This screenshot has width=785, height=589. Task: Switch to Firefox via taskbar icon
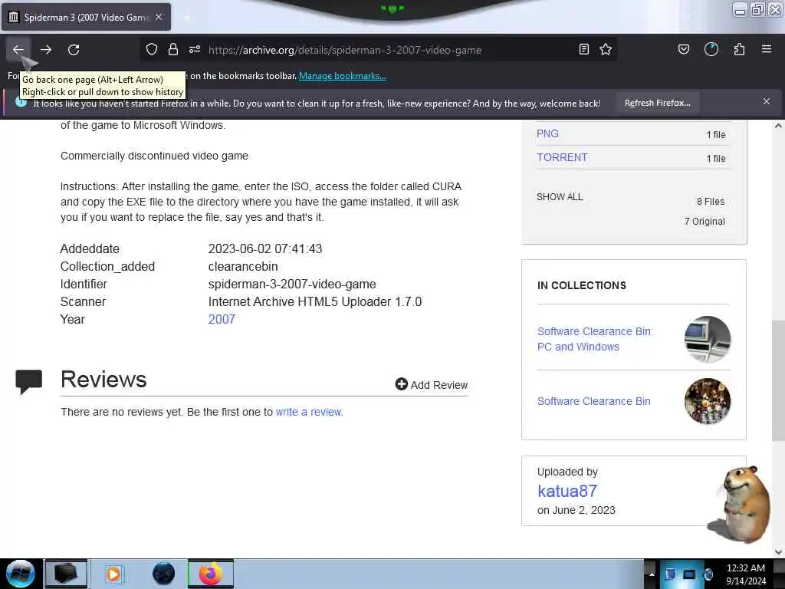click(x=211, y=574)
